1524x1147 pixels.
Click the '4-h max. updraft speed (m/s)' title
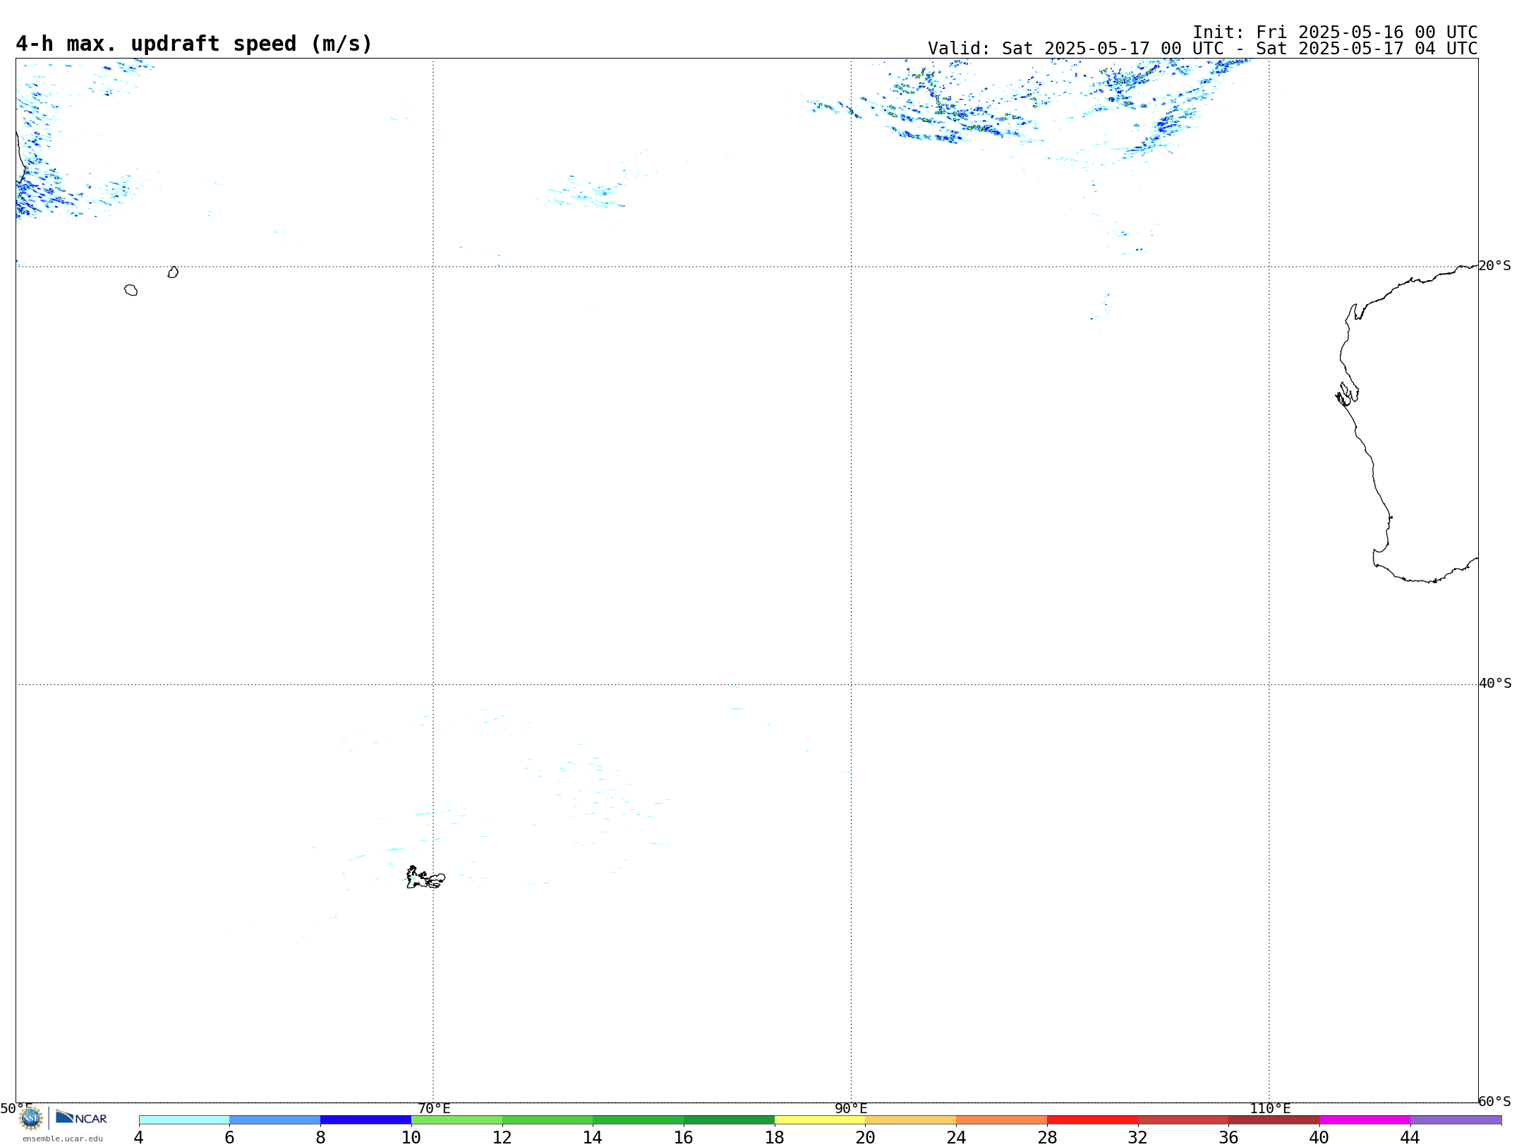click(194, 44)
